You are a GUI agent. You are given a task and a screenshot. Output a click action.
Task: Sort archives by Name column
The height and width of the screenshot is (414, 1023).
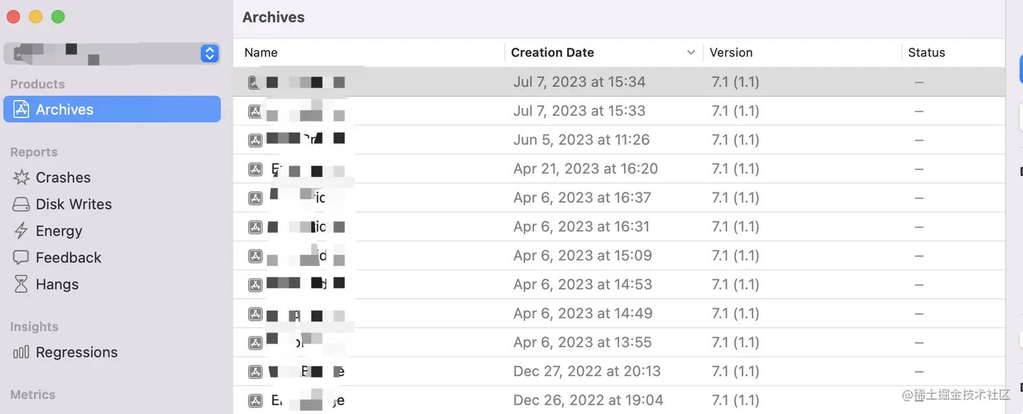point(261,53)
